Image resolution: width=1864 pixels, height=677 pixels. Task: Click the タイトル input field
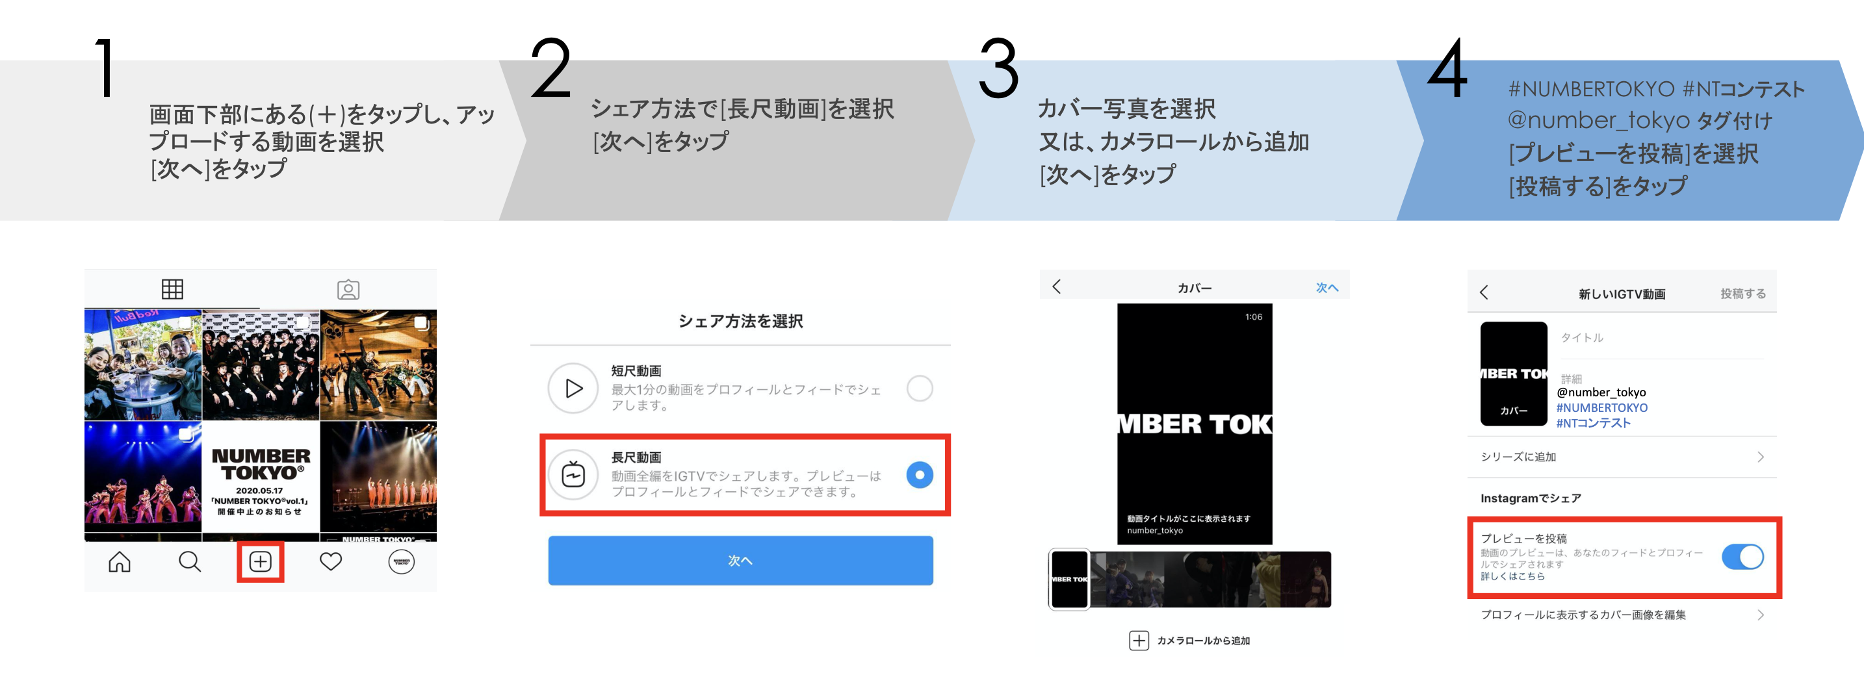tap(1661, 338)
